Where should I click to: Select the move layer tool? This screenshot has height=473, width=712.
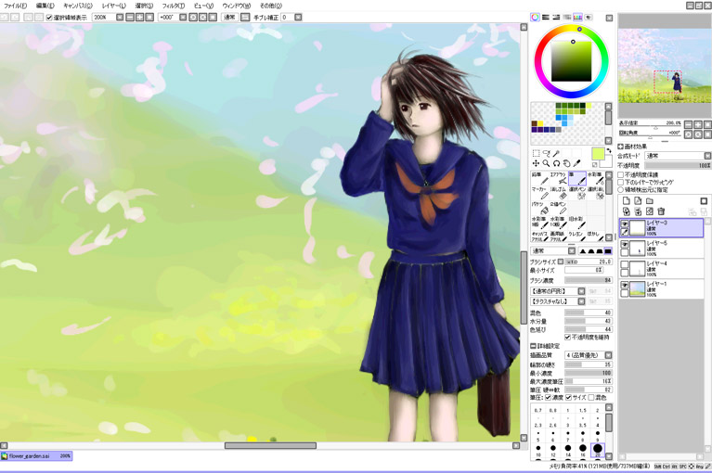pos(536,163)
